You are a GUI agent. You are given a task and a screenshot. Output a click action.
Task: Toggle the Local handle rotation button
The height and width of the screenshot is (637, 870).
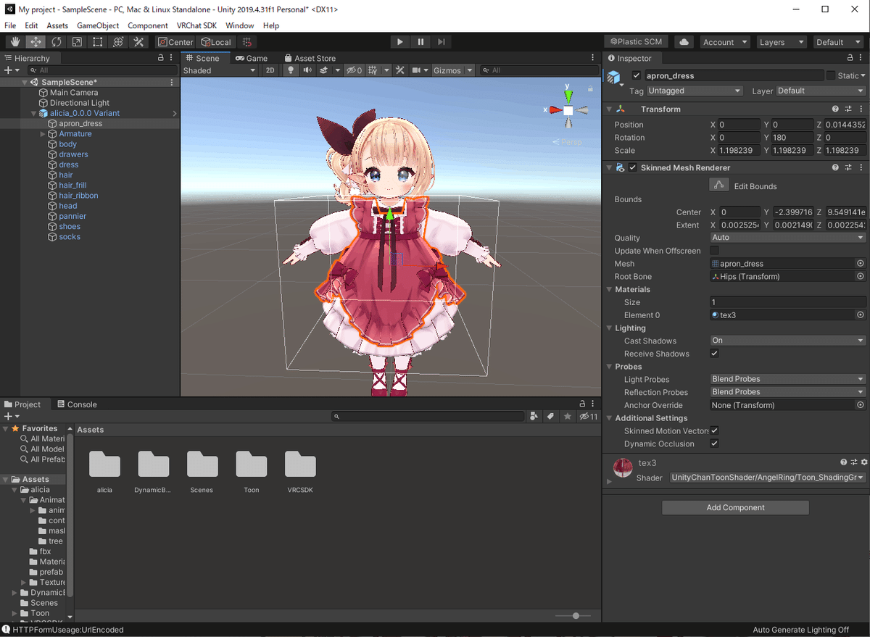point(216,42)
